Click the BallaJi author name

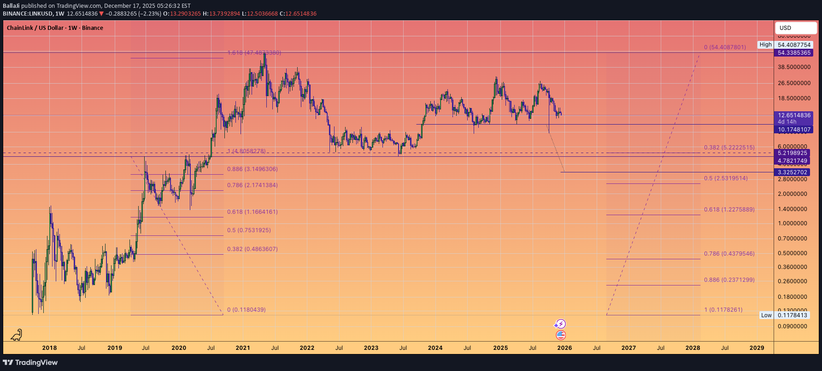click(x=11, y=6)
